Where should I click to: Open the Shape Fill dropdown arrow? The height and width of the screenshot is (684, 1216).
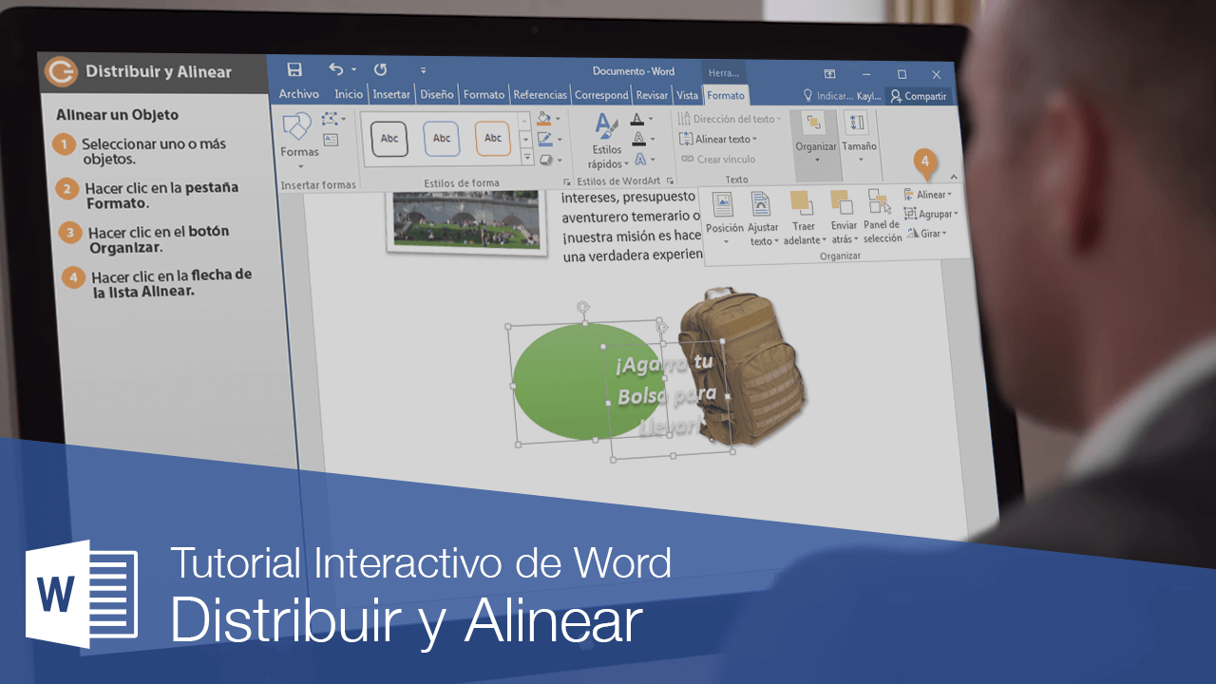[x=558, y=120]
